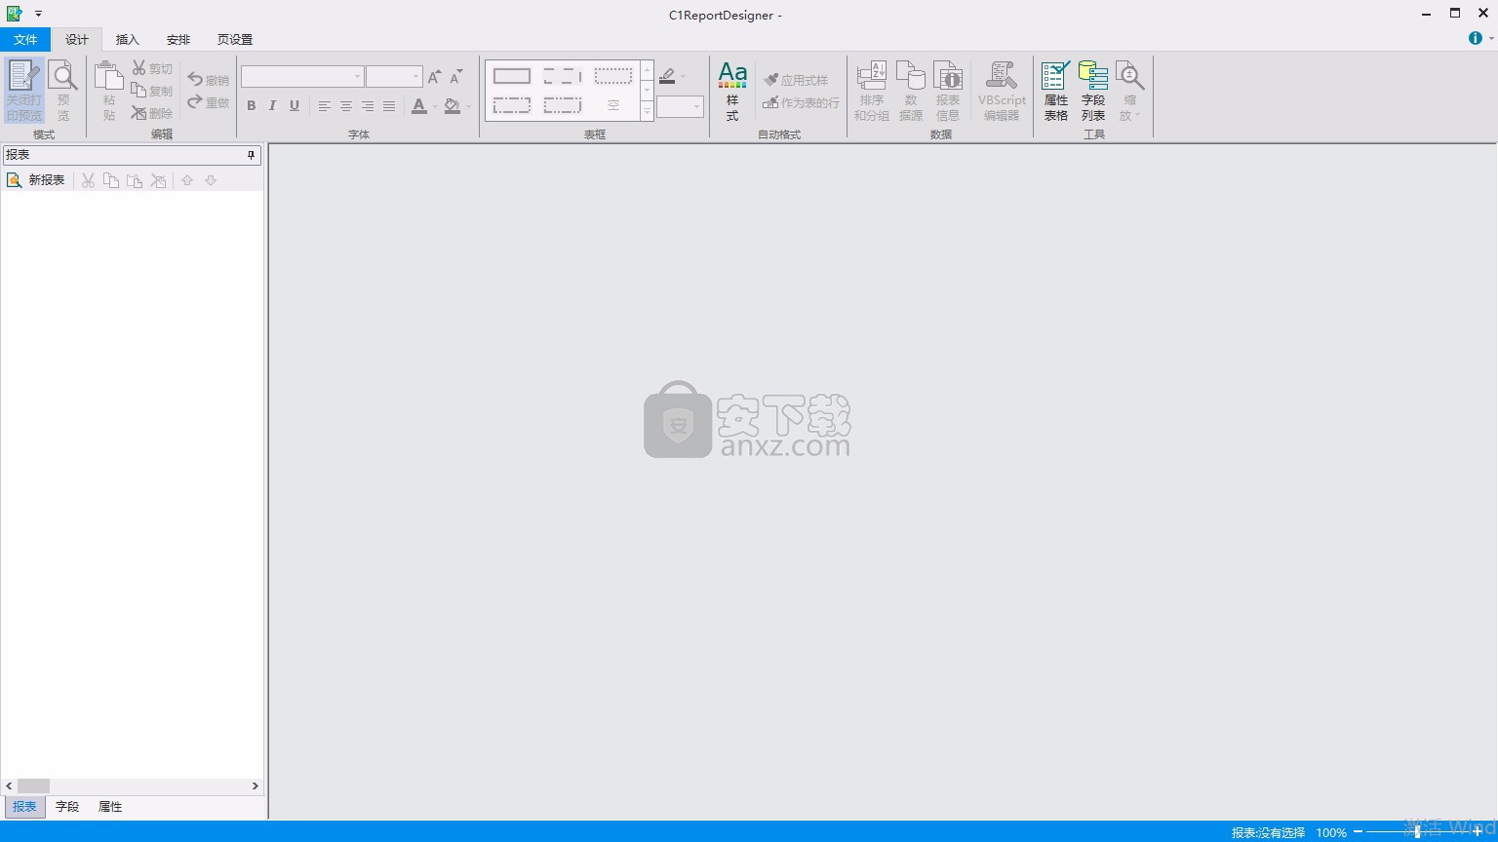Viewport: 1498px width, 842px height.
Task: Switch to the 设计 ribbon tab
Action: pos(77,39)
